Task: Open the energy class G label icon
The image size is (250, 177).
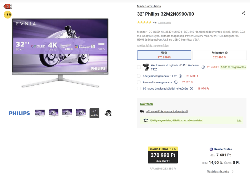Action: pos(7,6)
